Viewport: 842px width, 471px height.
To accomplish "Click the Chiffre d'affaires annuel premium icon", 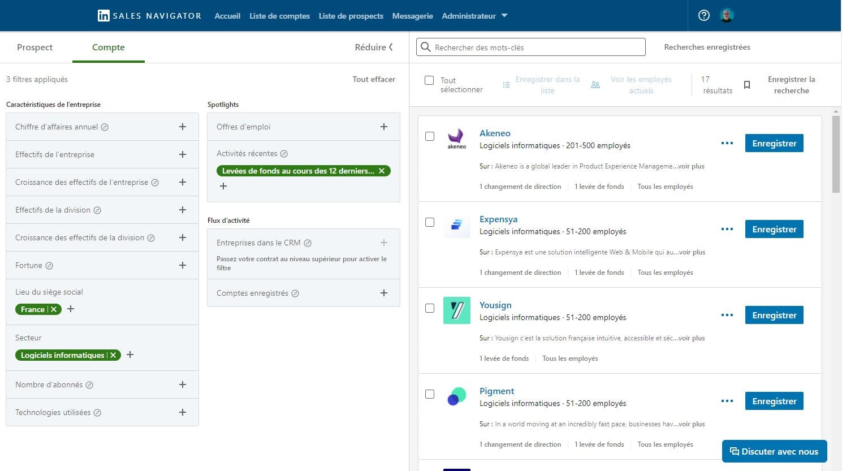I will click(x=105, y=127).
